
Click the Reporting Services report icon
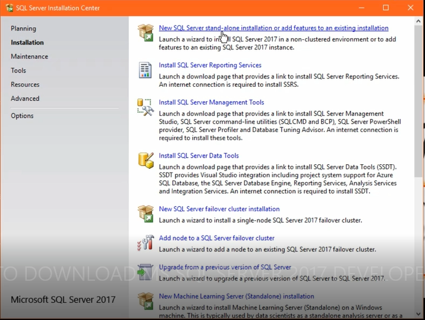[145, 70]
